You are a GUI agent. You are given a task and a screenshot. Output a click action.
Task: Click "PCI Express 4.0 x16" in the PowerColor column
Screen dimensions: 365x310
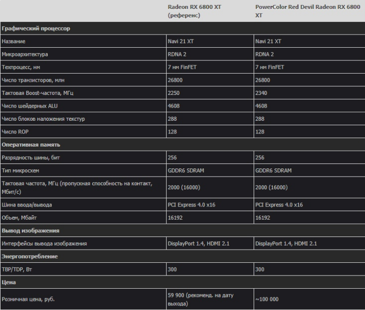[279, 205]
